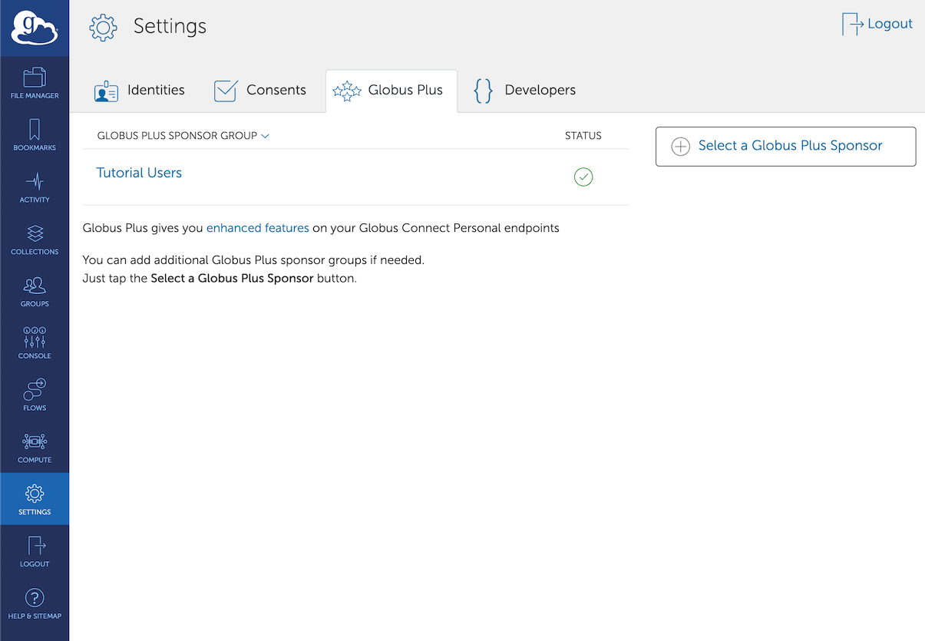The image size is (925, 641).
Task: Follow the enhanced features link
Action: pos(258,228)
